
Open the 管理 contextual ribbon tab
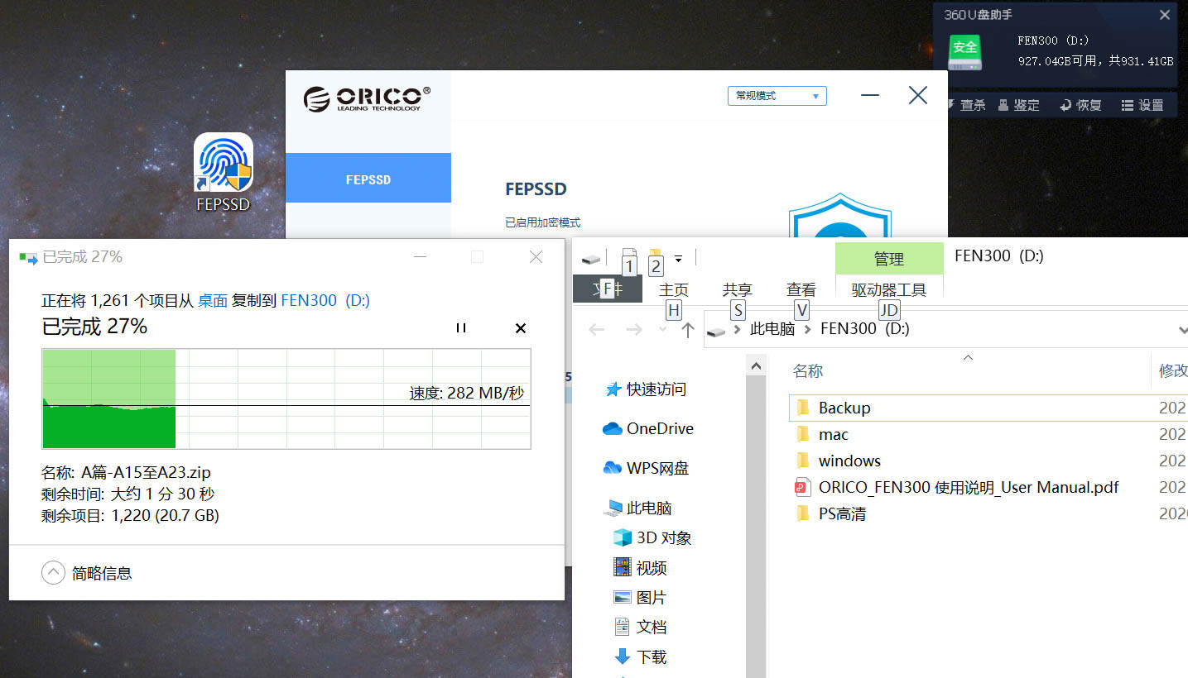tap(889, 259)
